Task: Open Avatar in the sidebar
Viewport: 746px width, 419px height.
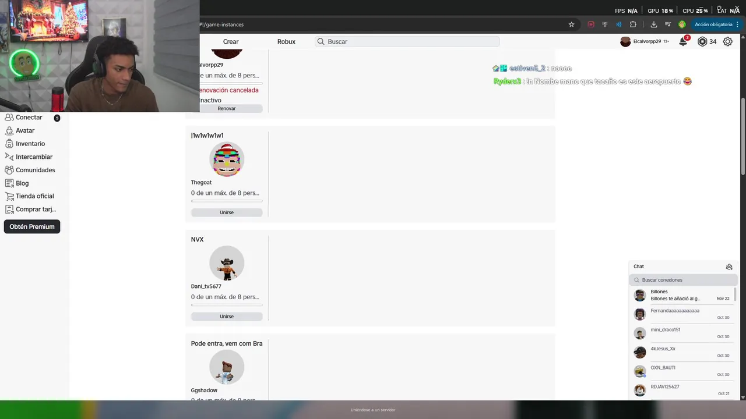Action: [25, 130]
